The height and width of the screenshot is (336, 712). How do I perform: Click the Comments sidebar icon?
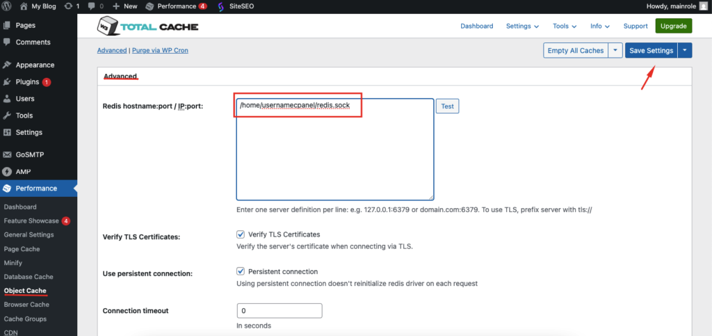click(x=7, y=42)
